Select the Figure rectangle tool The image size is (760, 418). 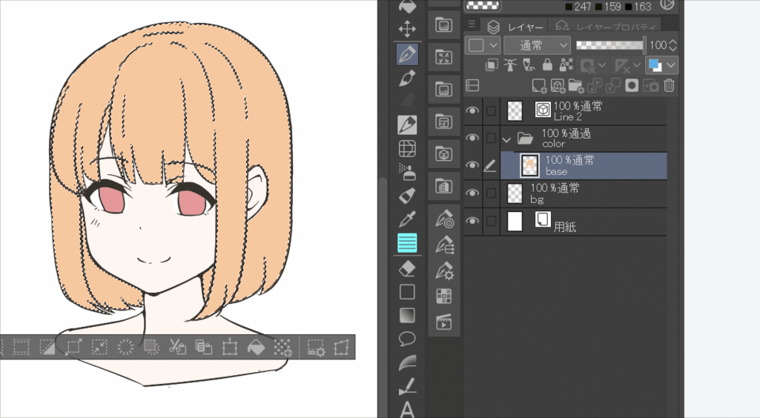tap(407, 292)
